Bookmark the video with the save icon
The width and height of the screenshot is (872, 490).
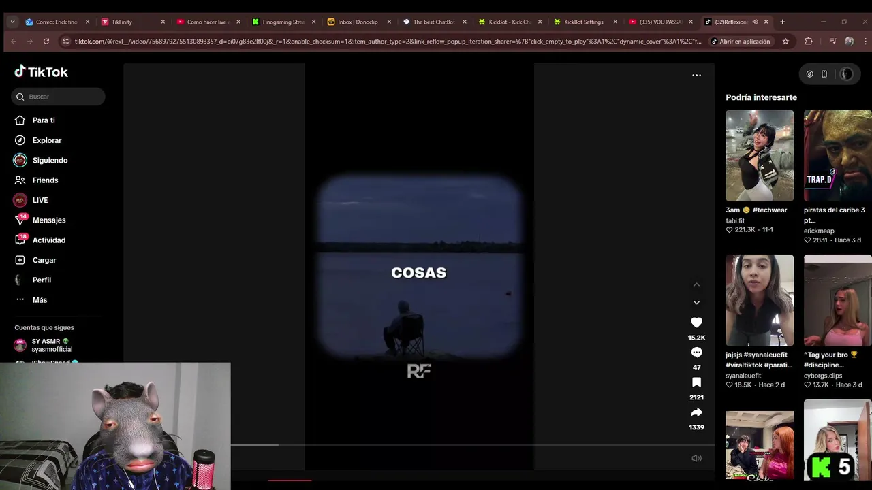[x=696, y=382]
